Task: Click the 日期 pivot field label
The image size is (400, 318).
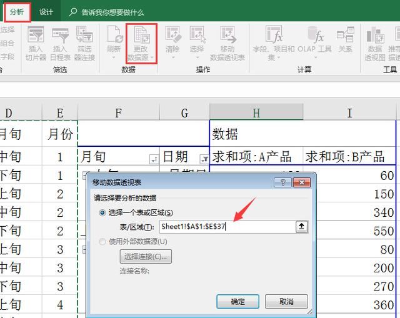Action: [x=176, y=156]
